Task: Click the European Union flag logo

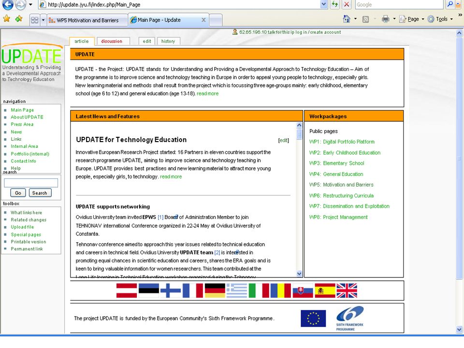Action: pos(313,319)
